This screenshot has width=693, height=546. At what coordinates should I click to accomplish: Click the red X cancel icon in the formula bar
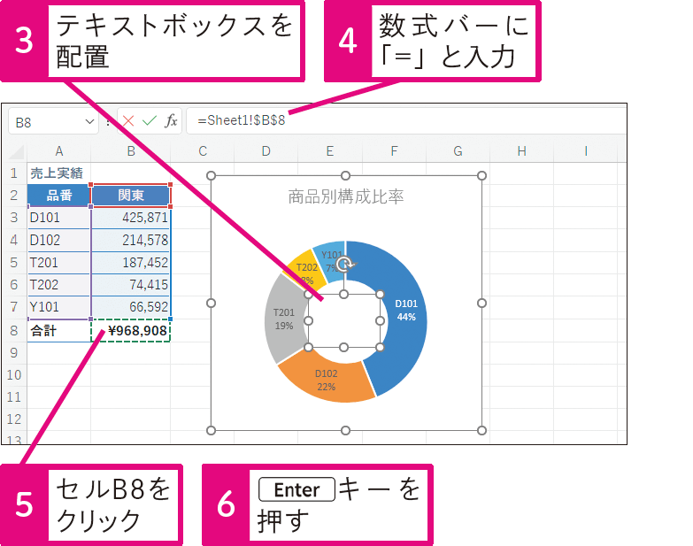click(128, 120)
